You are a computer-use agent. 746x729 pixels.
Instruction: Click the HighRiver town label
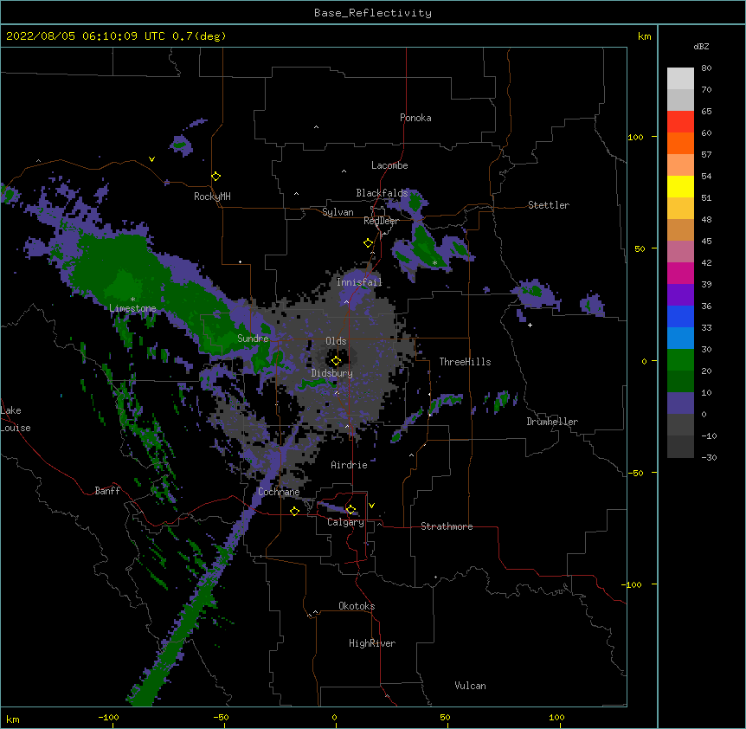[x=372, y=643]
